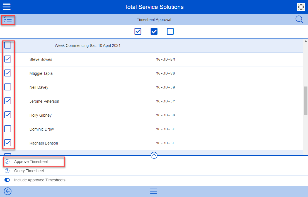Click the outlined checkmark select icon
The width and height of the screenshot is (308, 197).
pos(138,31)
